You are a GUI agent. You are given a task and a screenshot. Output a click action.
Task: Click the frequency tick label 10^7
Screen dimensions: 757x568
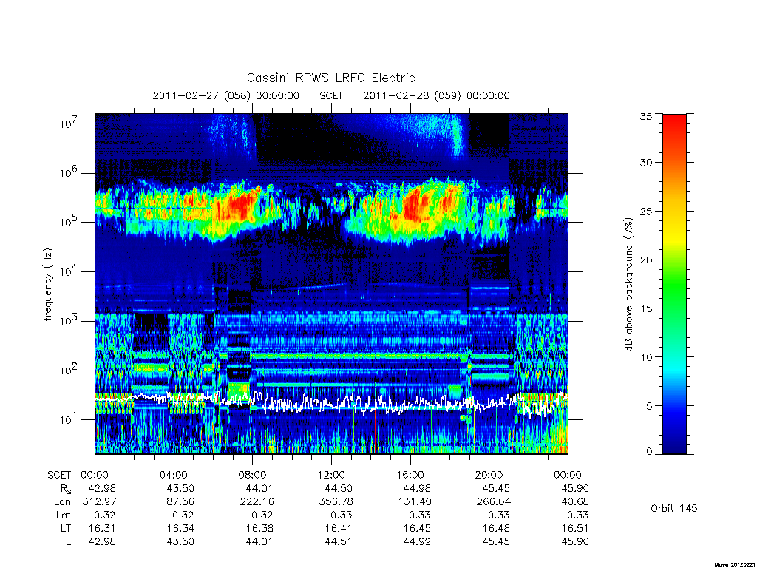69,124
